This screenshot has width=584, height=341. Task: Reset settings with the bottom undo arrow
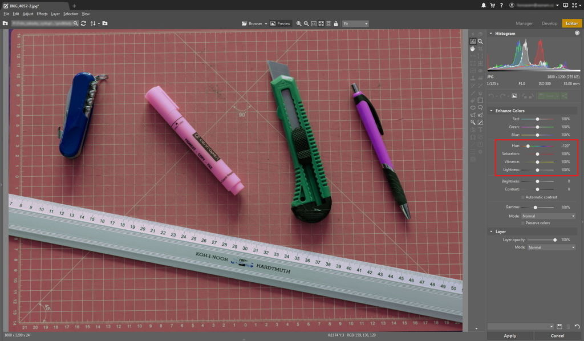pos(577,327)
